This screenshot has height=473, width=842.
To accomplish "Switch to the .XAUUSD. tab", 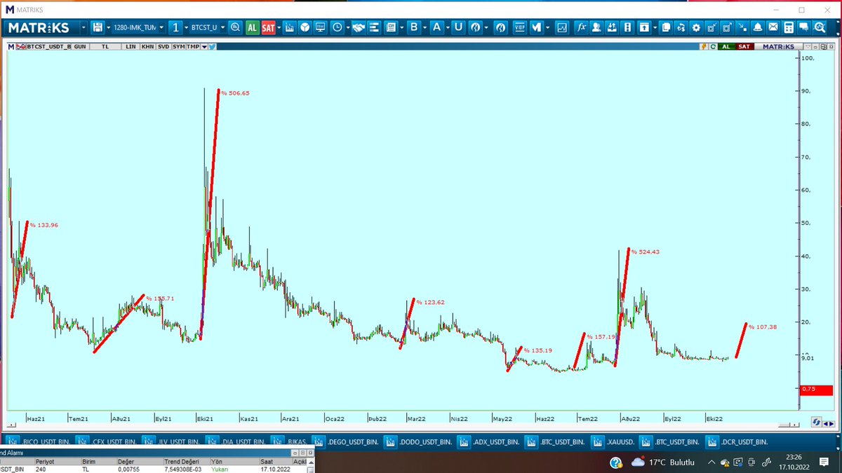I will point(614,441).
